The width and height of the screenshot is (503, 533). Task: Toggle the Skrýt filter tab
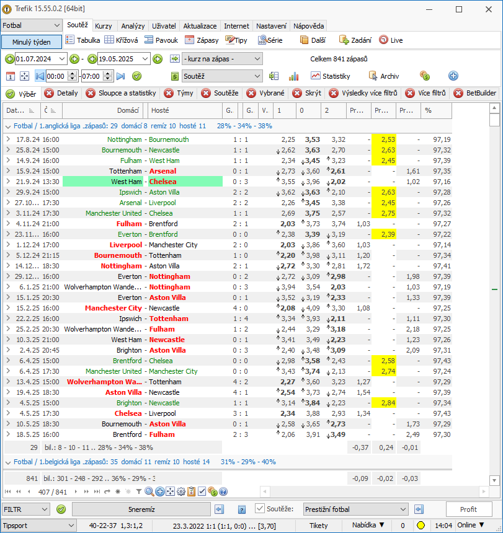tap(307, 93)
